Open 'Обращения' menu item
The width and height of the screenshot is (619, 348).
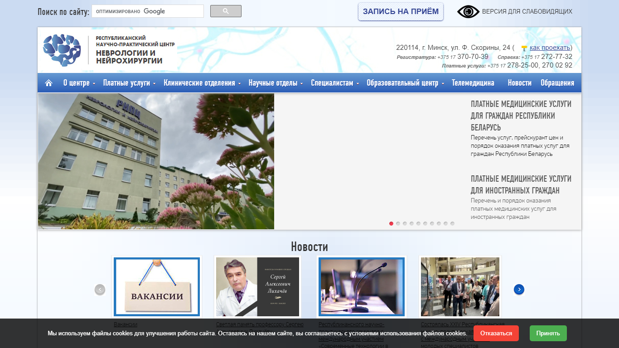click(x=557, y=83)
